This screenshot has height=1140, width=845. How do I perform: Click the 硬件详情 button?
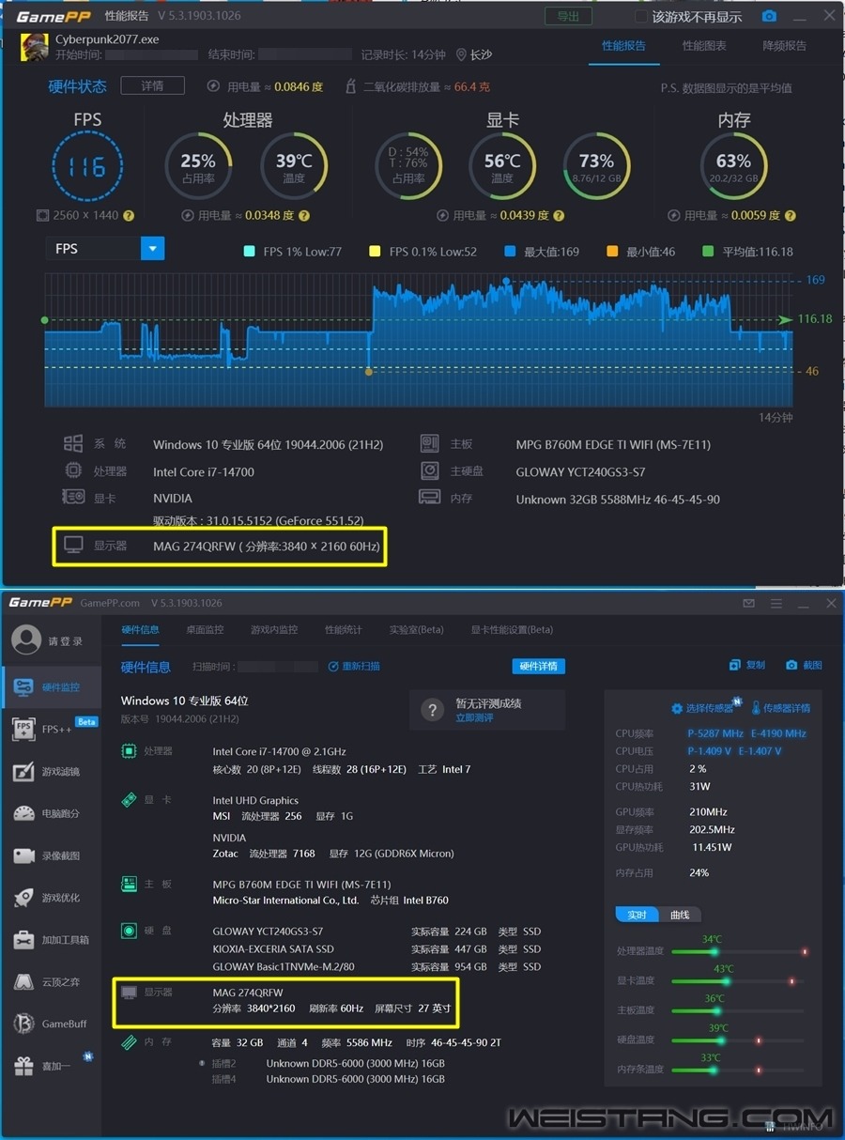[x=538, y=666]
